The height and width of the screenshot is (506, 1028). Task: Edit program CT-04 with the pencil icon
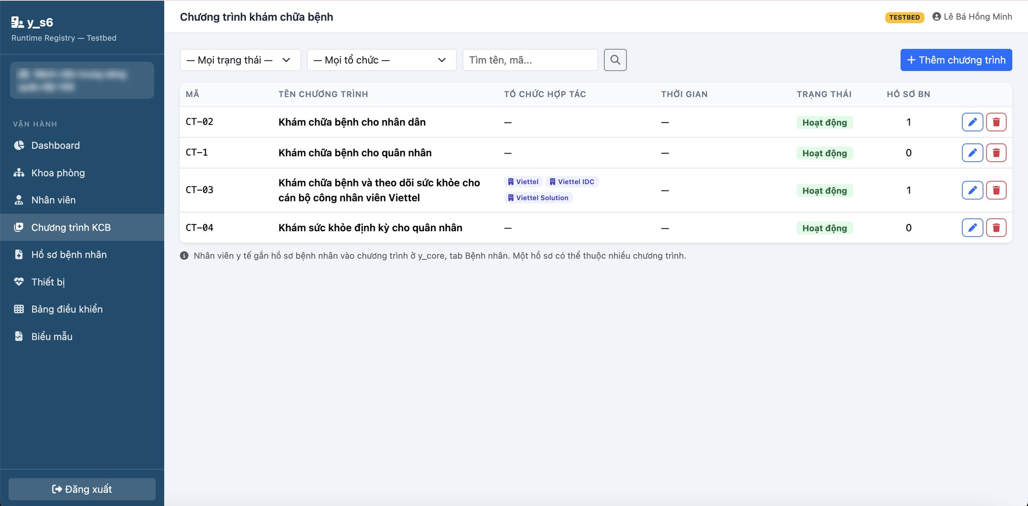point(972,228)
